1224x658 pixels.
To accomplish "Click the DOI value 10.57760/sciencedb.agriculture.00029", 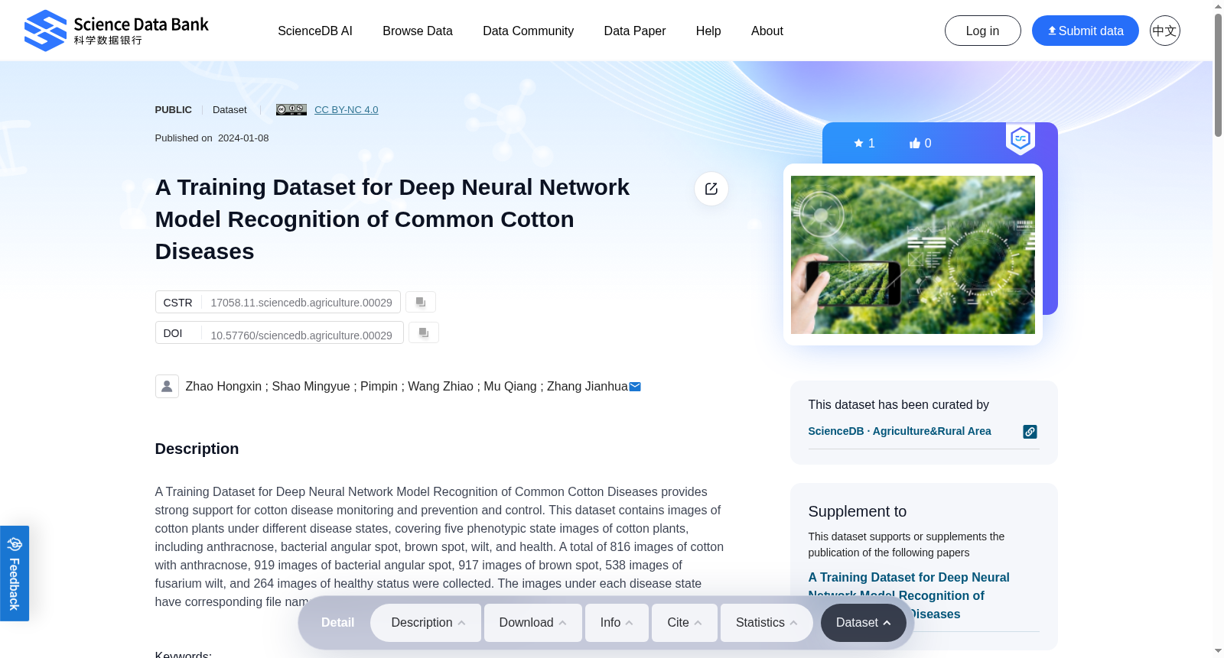I will click(x=301, y=335).
